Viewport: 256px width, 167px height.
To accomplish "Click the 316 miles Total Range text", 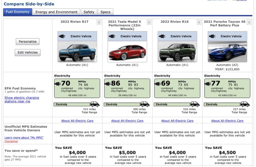I will point(189,111).
